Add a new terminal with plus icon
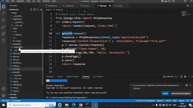The height and width of the screenshot is (108, 193). pyautogui.click(x=176, y=76)
